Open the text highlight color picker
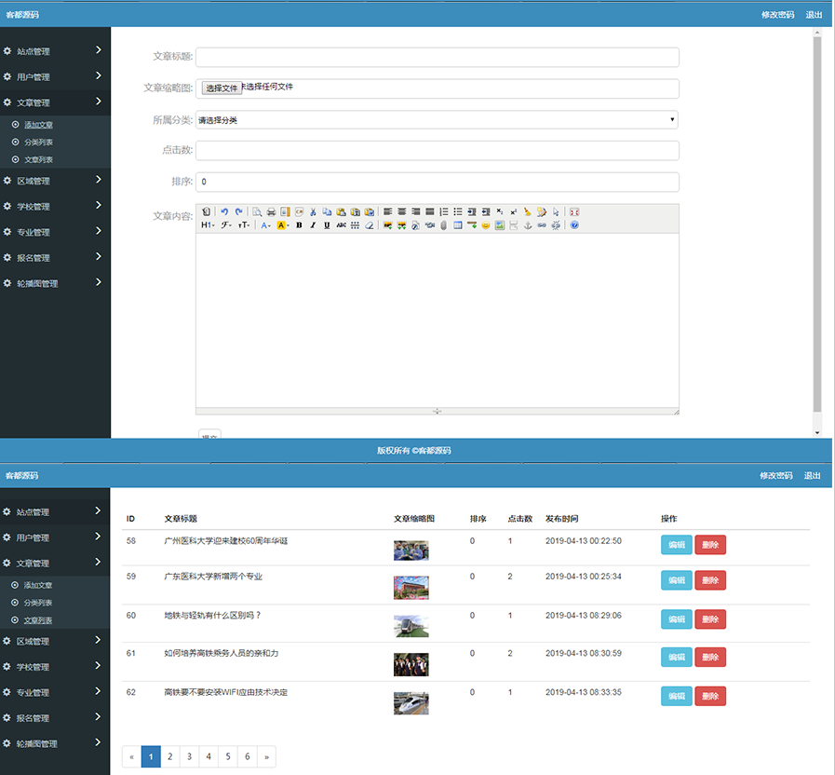This screenshot has height=775, width=835. (x=283, y=225)
